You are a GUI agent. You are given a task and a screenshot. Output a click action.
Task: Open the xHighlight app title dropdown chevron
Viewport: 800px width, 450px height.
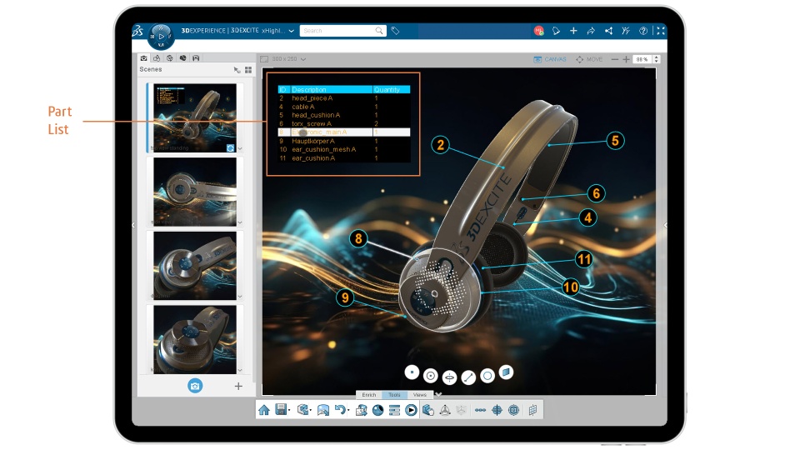(292, 31)
